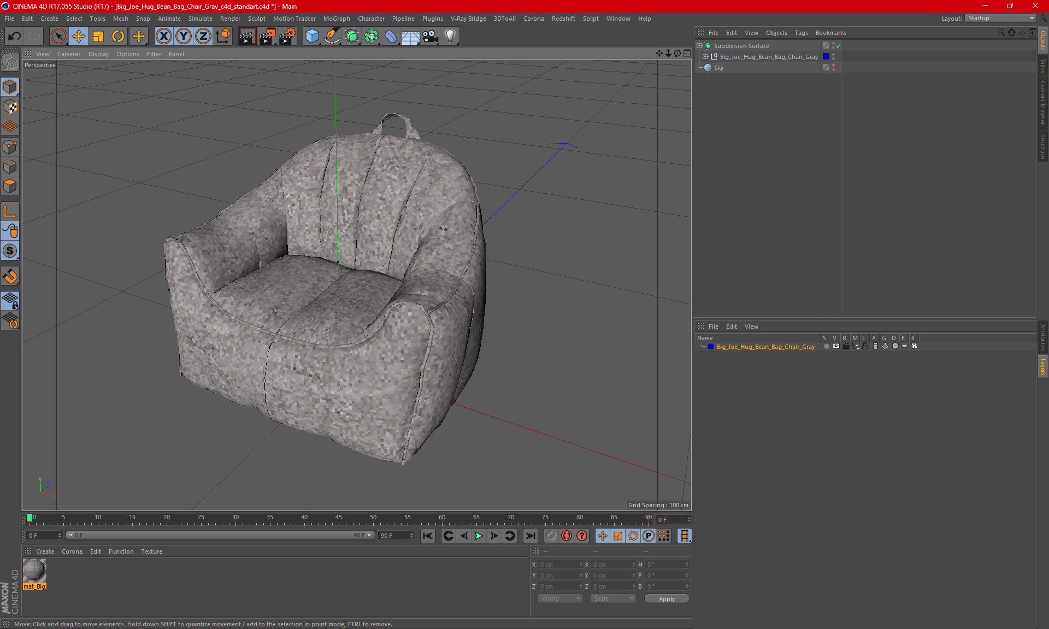Toggle X axis lock

[x=163, y=37]
